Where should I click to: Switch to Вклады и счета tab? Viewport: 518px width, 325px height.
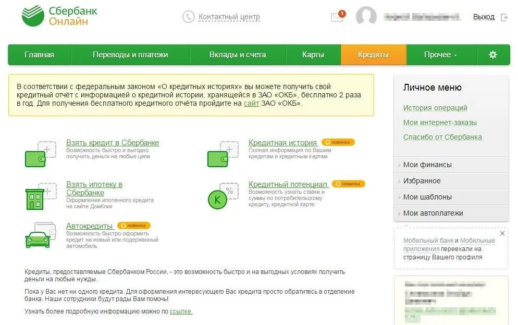click(238, 55)
